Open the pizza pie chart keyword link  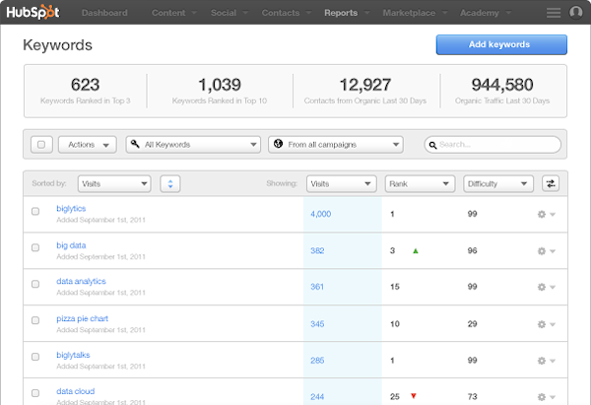point(82,318)
